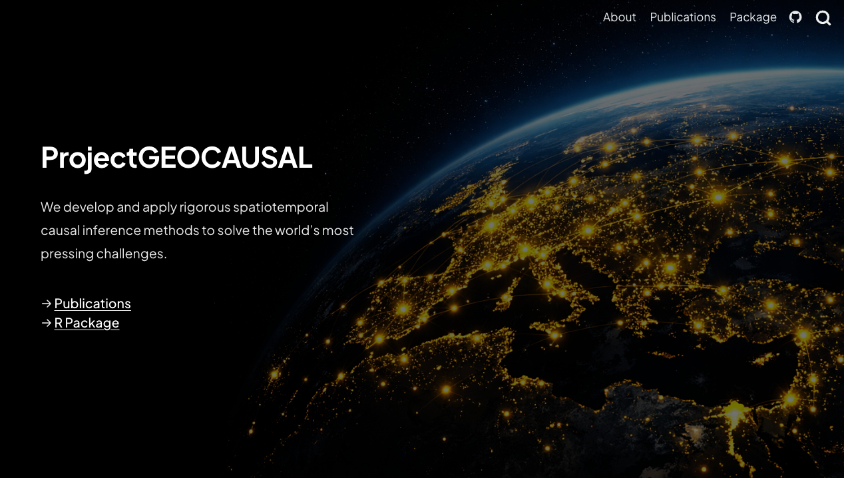Follow the underlined Publications hero link

tap(93, 304)
